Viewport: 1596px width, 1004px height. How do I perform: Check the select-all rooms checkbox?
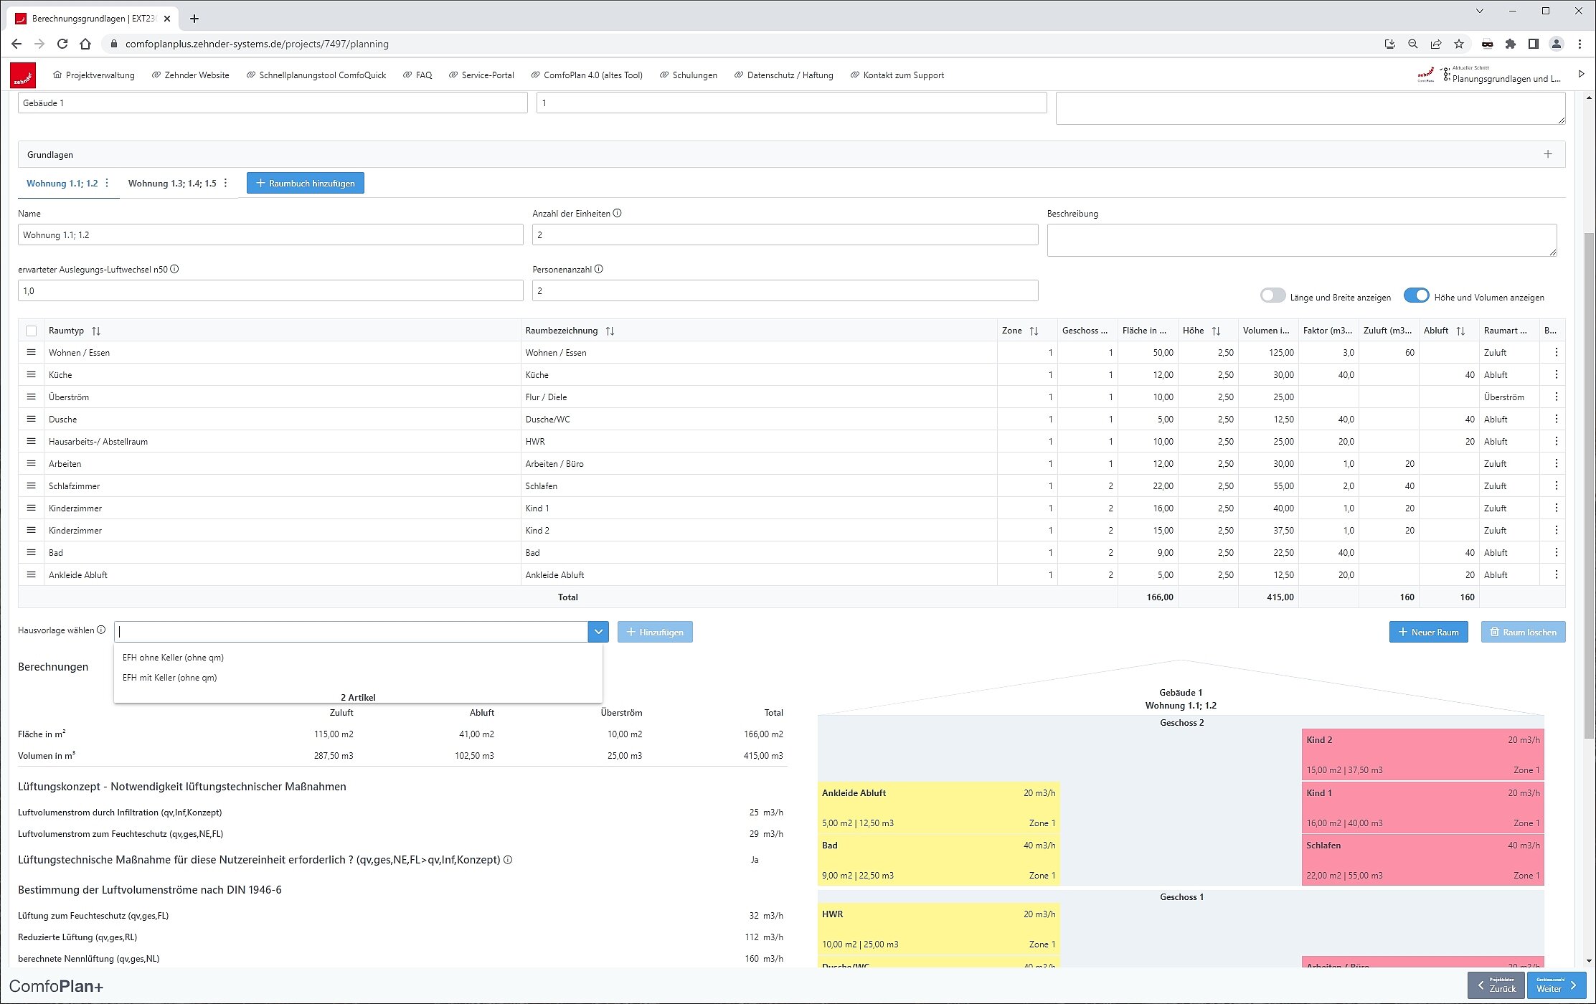31,331
